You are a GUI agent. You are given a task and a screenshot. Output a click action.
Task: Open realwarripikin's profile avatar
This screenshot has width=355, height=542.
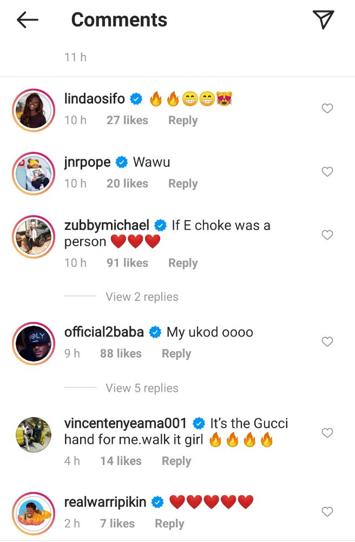pos(34,512)
